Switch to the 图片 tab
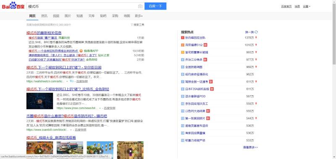The image size is (336, 159). click(x=68, y=16)
